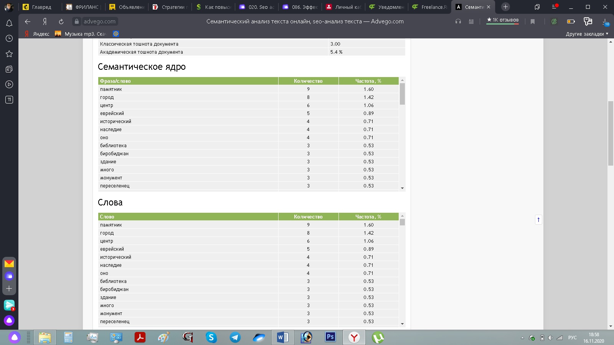Open collections icon in the sidebar
The height and width of the screenshot is (345, 614).
coord(9,69)
